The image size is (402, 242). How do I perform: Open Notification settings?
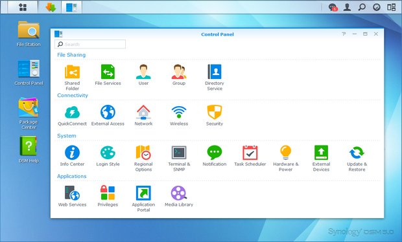215,155
